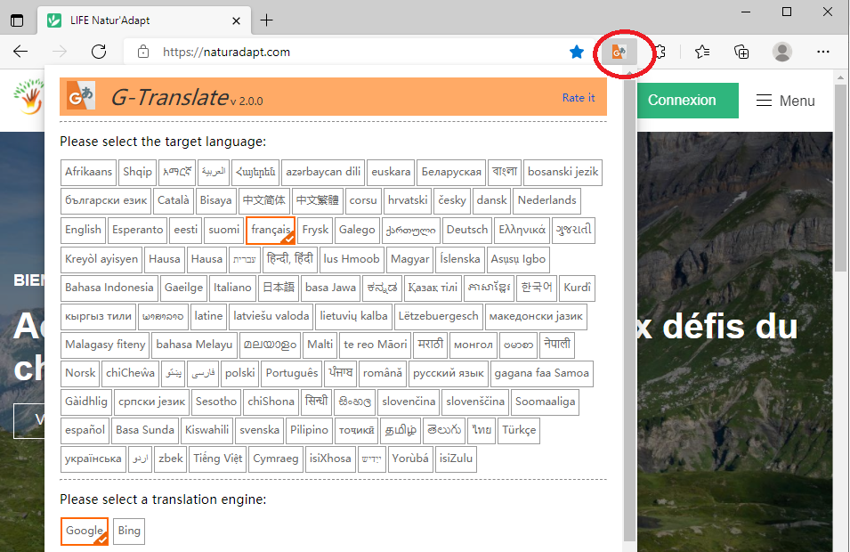Open a new tab with the plus icon
850x552 pixels.
point(266,20)
